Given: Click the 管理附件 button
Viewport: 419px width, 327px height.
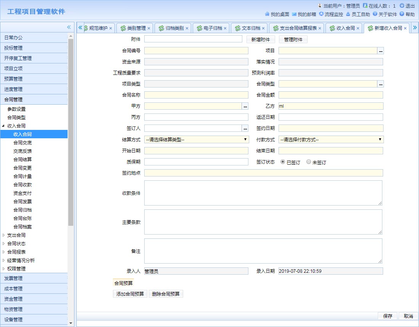Looking at the screenshot, I should (293, 40).
